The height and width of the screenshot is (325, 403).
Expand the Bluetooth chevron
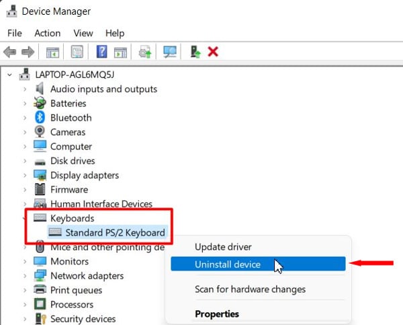tap(25, 118)
